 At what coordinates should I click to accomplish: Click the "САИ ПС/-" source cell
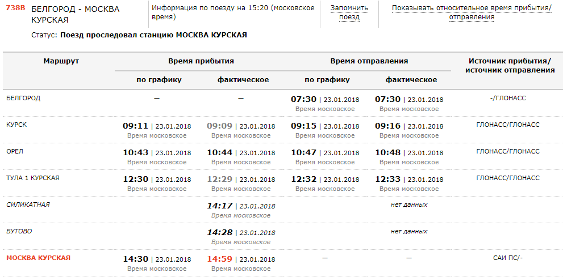[507, 258]
